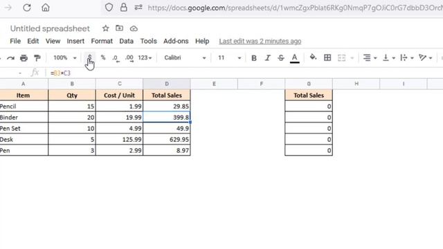Screen dimensions: 443x249
Task: Go to browser home page icon
Action: point(46,8)
